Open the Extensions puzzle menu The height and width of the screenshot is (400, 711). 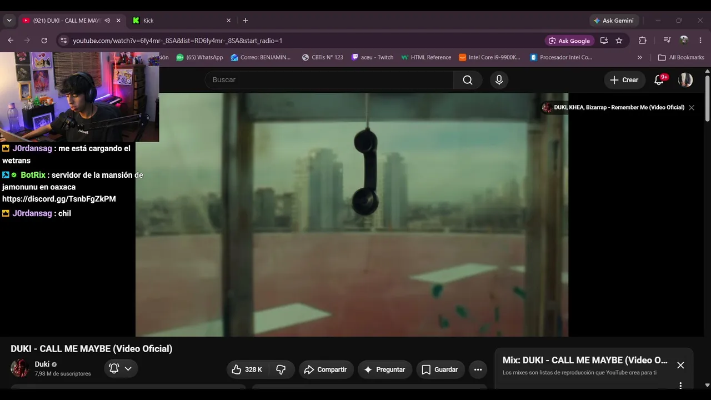click(x=643, y=41)
